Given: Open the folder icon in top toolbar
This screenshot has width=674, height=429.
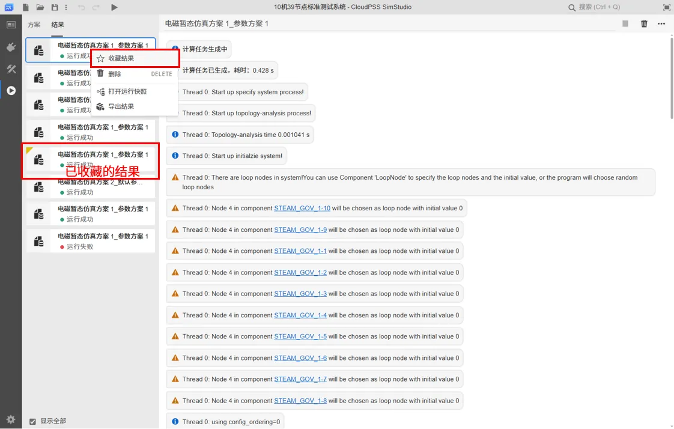Looking at the screenshot, I should 40,7.
